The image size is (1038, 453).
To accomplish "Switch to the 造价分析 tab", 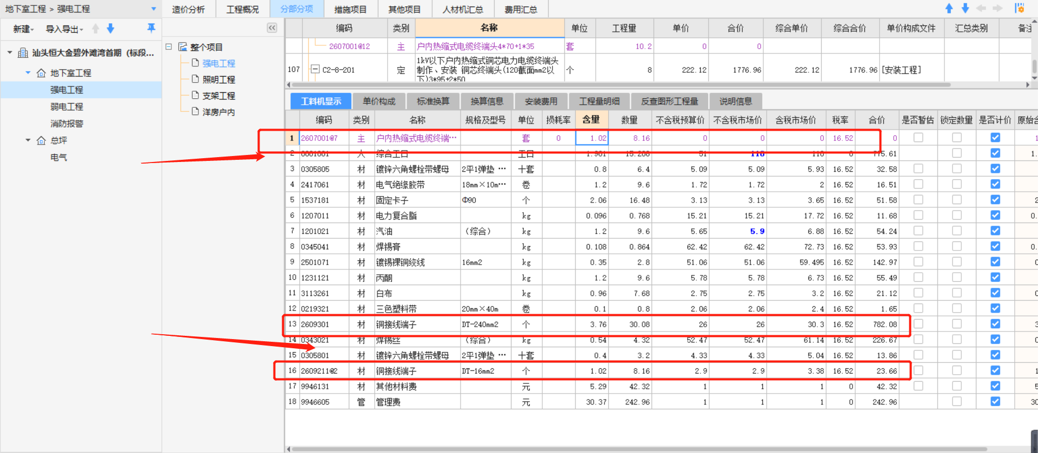I will 188,9.
